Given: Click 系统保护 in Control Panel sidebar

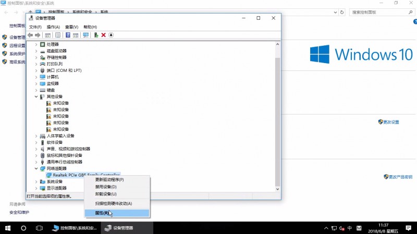Looking at the screenshot, I should click(17, 54).
